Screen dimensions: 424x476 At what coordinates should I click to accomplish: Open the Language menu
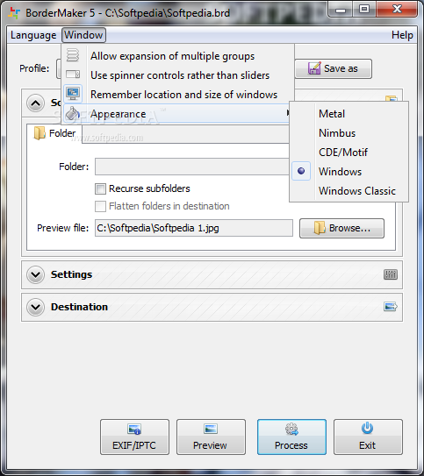[33, 35]
